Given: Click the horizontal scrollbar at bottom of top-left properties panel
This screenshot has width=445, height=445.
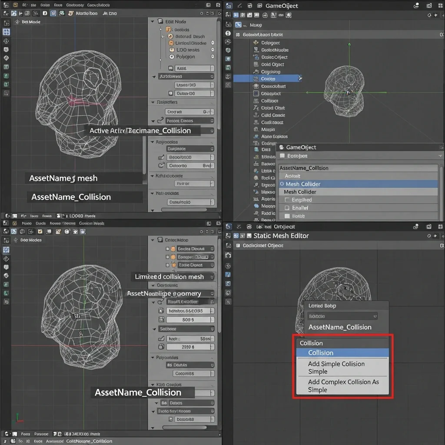Looking at the screenshot, I should coord(182,210).
